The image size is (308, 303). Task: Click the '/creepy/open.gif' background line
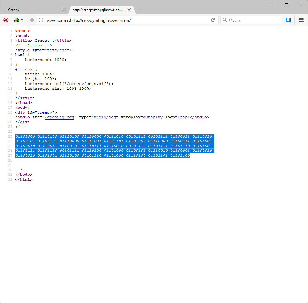(x=69, y=84)
